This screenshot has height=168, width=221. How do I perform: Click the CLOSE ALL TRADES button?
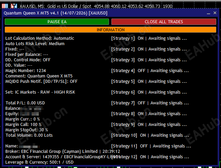coord(164,22)
